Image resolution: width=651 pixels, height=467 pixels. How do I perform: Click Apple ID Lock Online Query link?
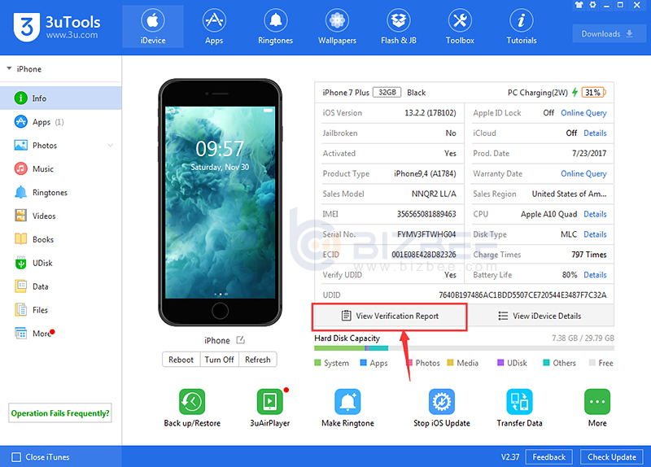point(583,113)
